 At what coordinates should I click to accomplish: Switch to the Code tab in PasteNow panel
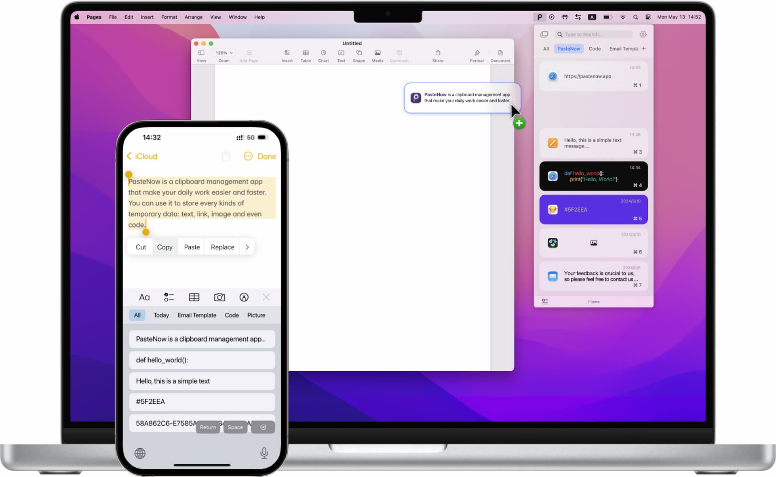(x=594, y=49)
